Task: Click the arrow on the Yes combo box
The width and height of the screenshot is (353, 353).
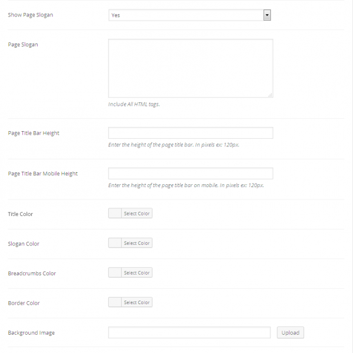Action: pos(267,15)
